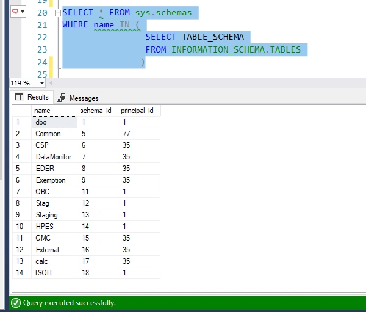Select the tSQLt name cell
Viewport: 366px width, 312px height.
pos(54,273)
